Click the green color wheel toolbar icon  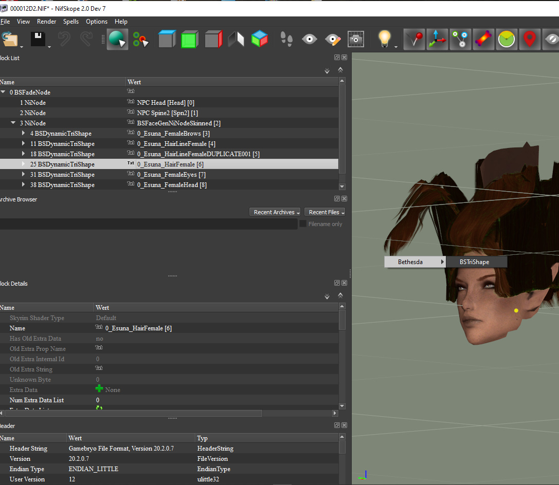point(507,39)
